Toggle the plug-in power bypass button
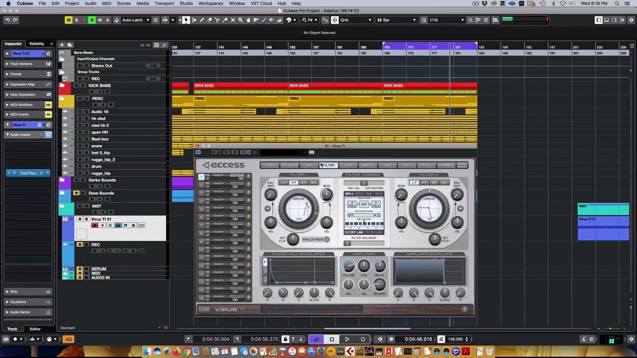 (x=199, y=153)
